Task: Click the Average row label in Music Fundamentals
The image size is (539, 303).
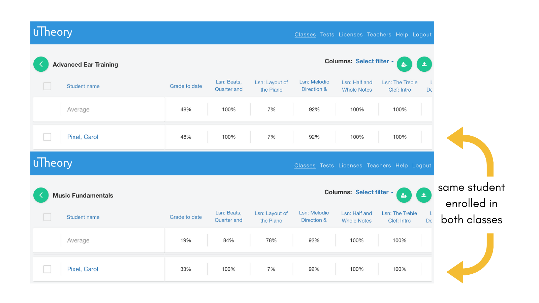Action: [78, 240]
